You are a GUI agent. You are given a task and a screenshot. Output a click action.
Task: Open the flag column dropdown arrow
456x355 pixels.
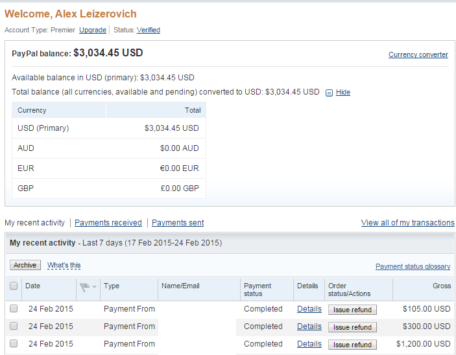click(x=94, y=287)
